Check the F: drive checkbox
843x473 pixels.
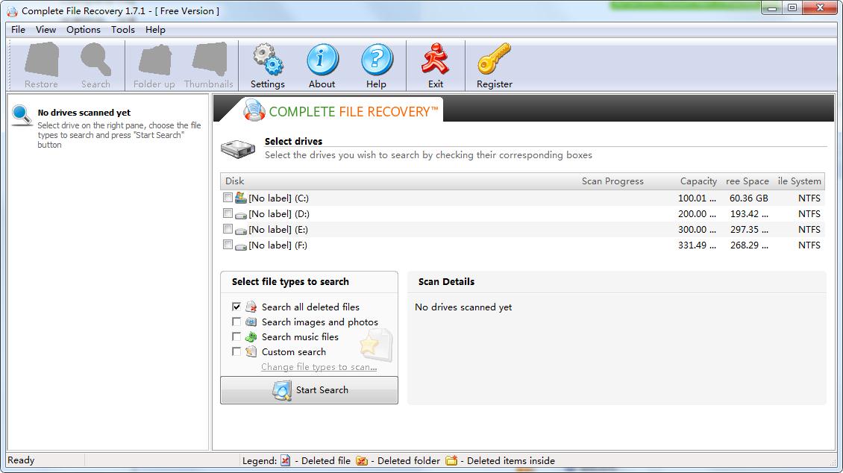[x=228, y=245]
